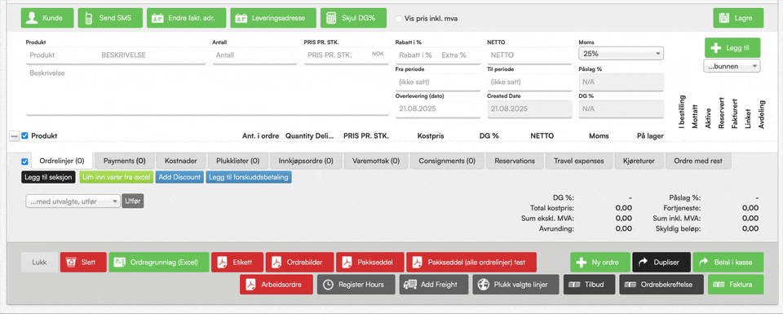This screenshot has height=314, width=783.
Task: Click the document icon on Tilbud
Action: coord(573,285)
